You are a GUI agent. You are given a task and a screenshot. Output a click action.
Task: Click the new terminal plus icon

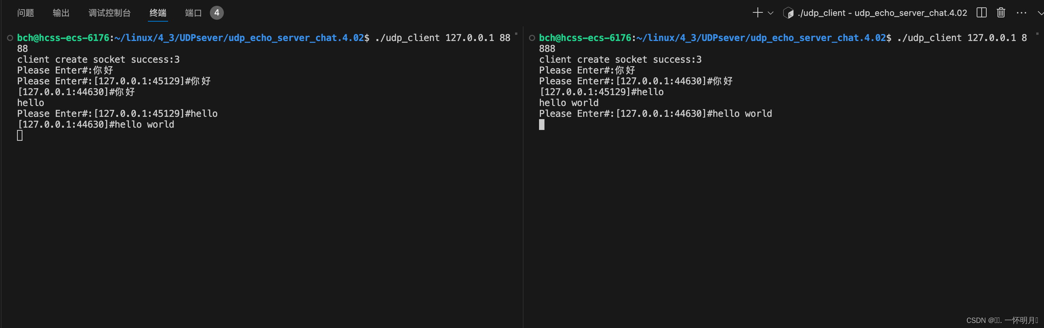[757, 13]
